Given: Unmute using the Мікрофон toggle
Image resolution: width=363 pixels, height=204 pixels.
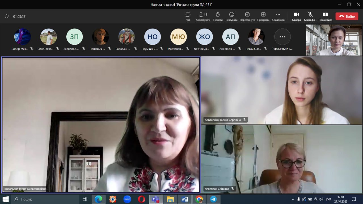Looking at the screenshot, I should [310, 16].
